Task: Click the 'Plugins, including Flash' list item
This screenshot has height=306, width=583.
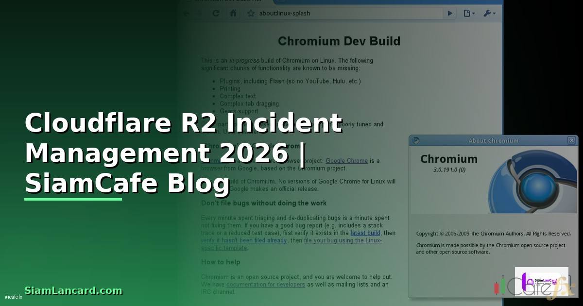Action: [290, 81]
